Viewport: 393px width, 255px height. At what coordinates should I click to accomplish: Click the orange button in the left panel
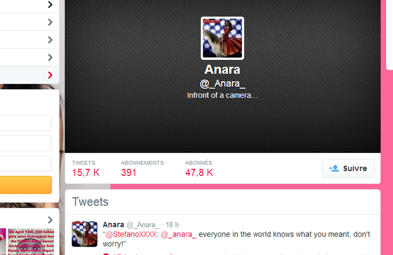[x=26, y=185]
